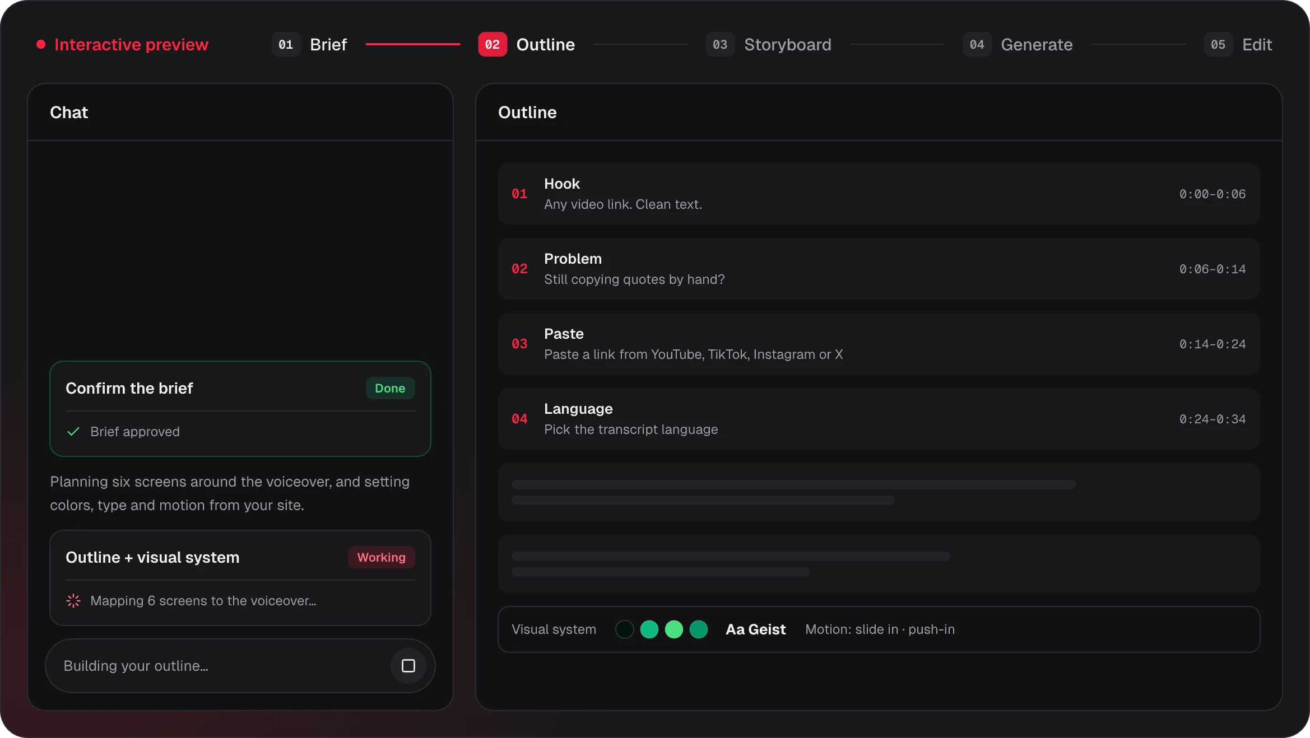Click the Visual system label
The width and height of the screenshot is (1310, 738).
pos(554,629)
